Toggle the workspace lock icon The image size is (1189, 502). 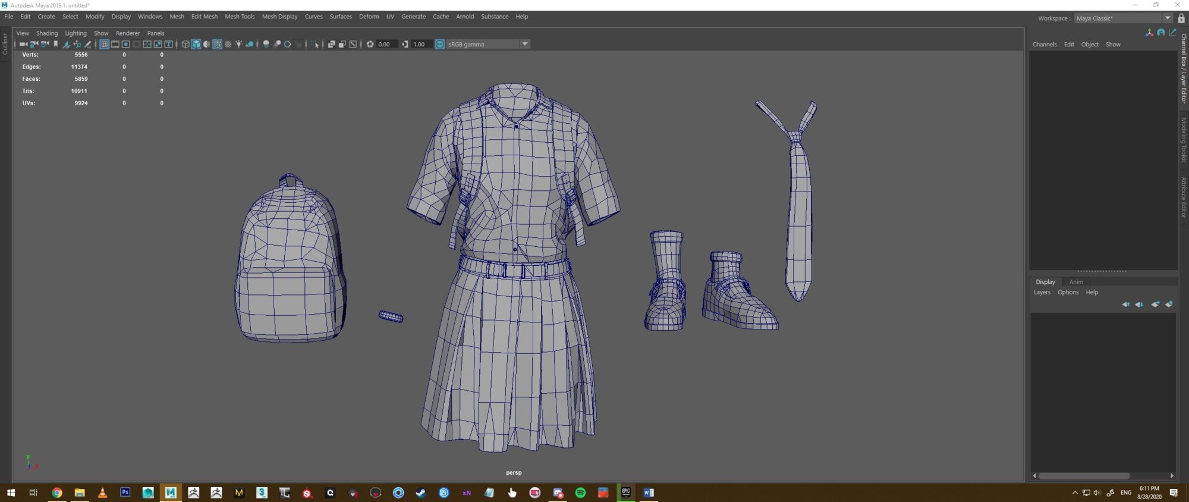[x=1181, y=18]
